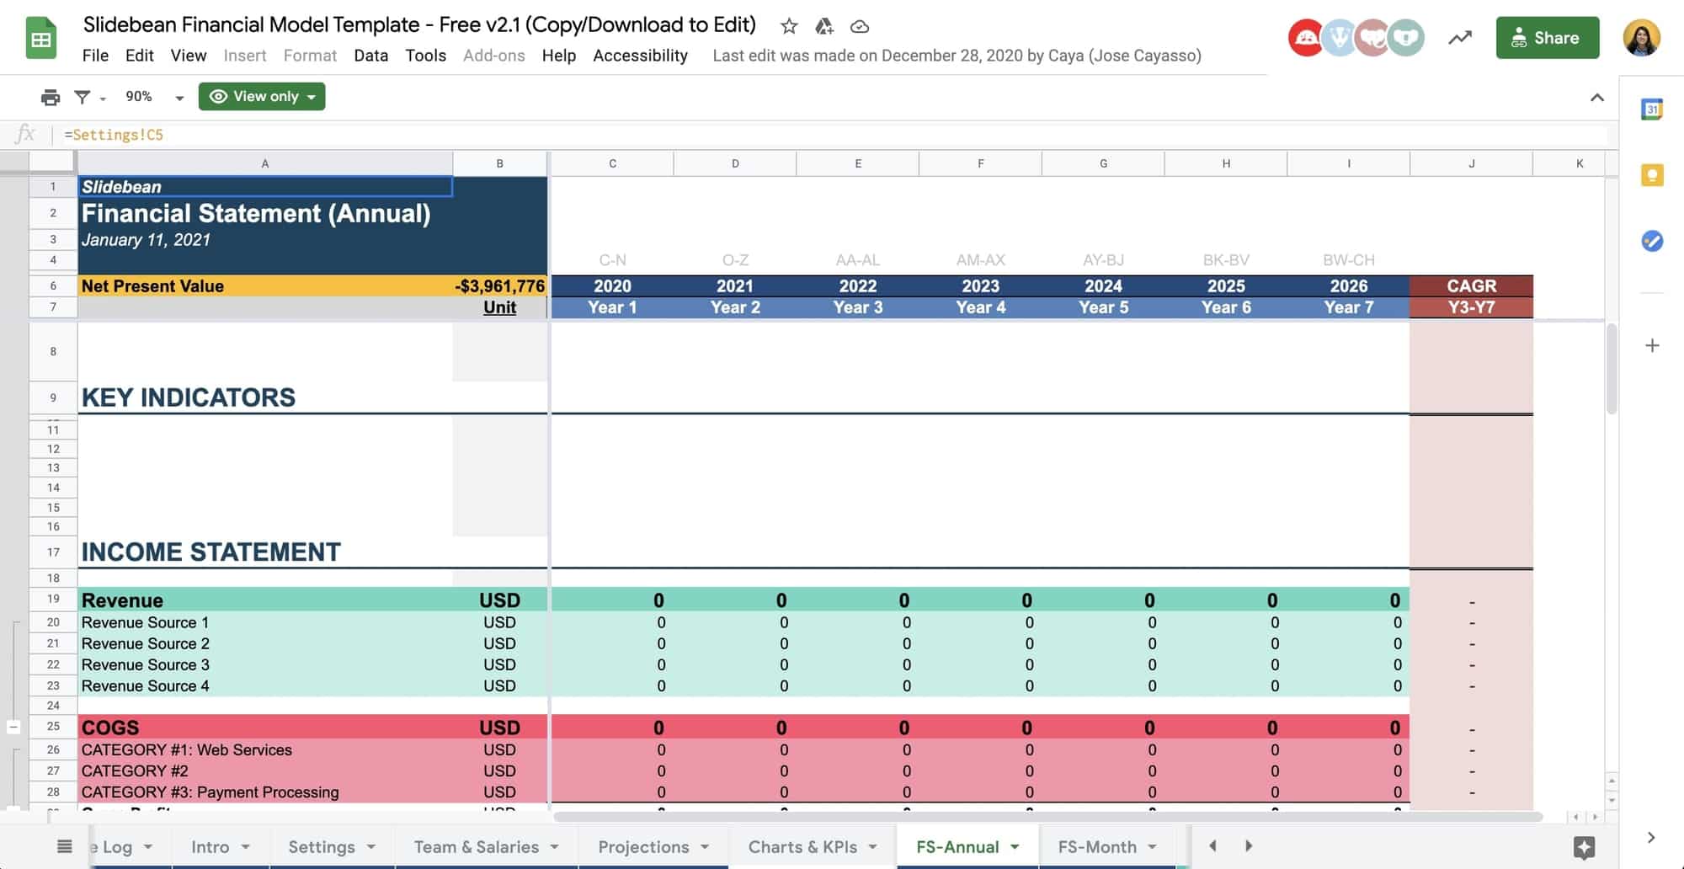
Task: Open the Move to folder icon
Action: click(x=824, y=26)
